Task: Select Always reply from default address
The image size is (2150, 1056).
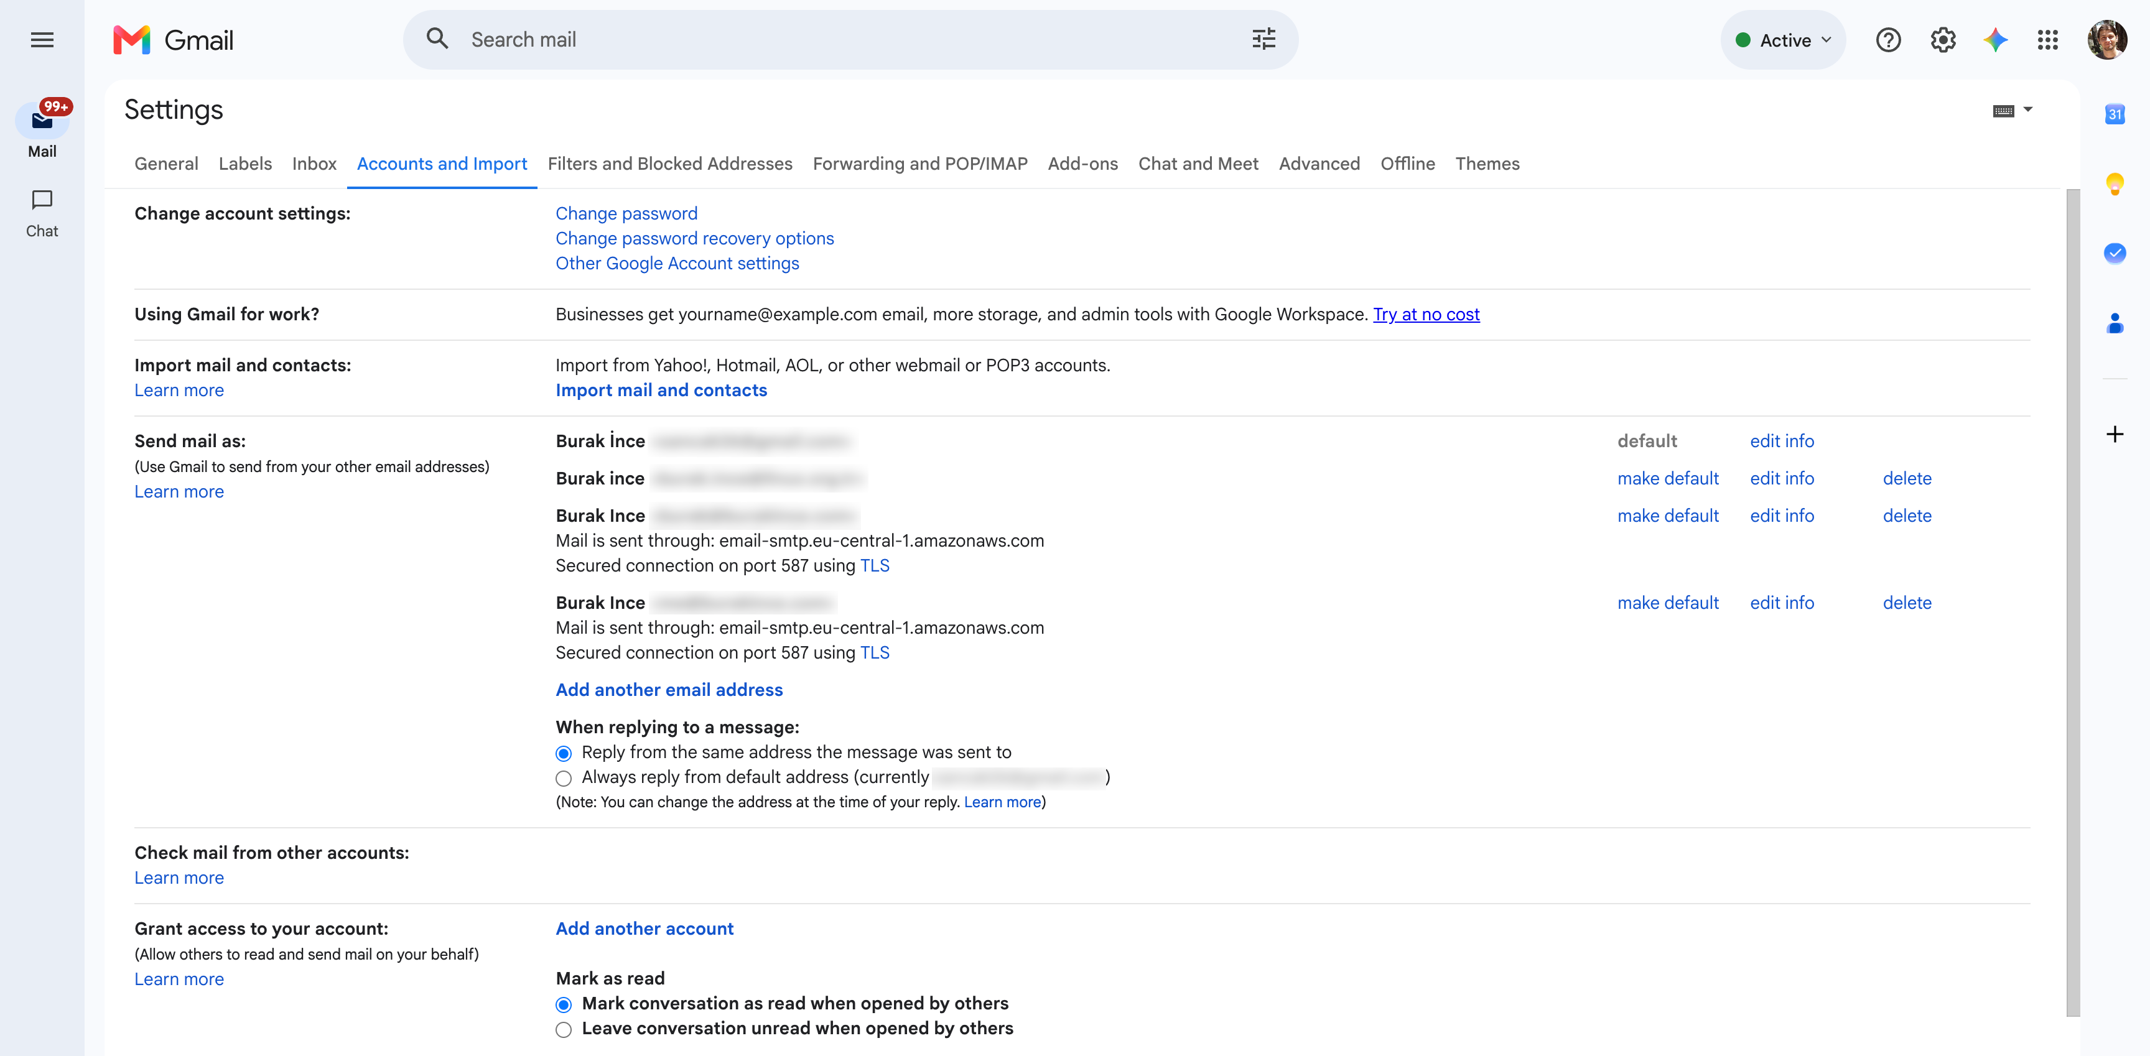Action: pos(564,778)
